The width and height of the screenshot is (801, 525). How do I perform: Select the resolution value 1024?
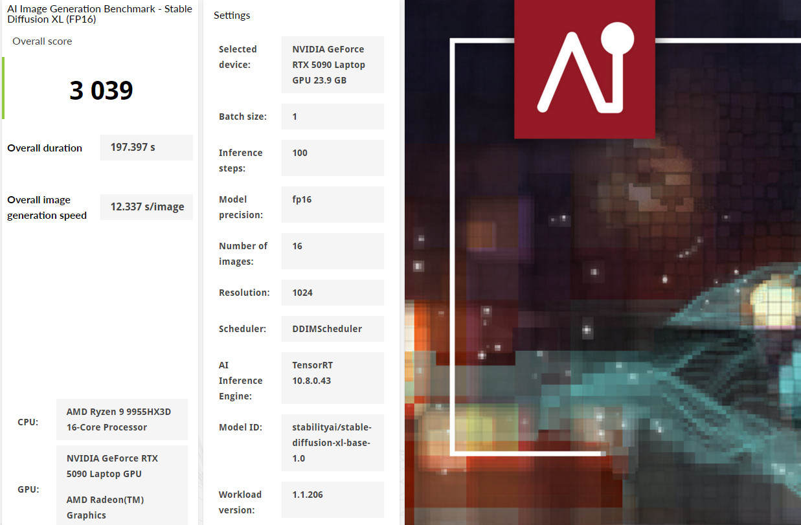[x=302, y=293]
